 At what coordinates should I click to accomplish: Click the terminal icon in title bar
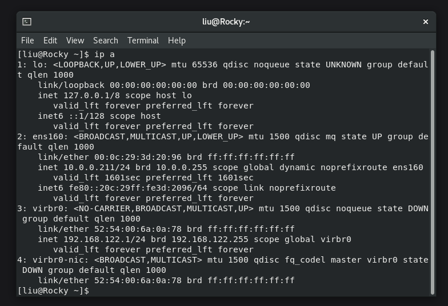27,22
